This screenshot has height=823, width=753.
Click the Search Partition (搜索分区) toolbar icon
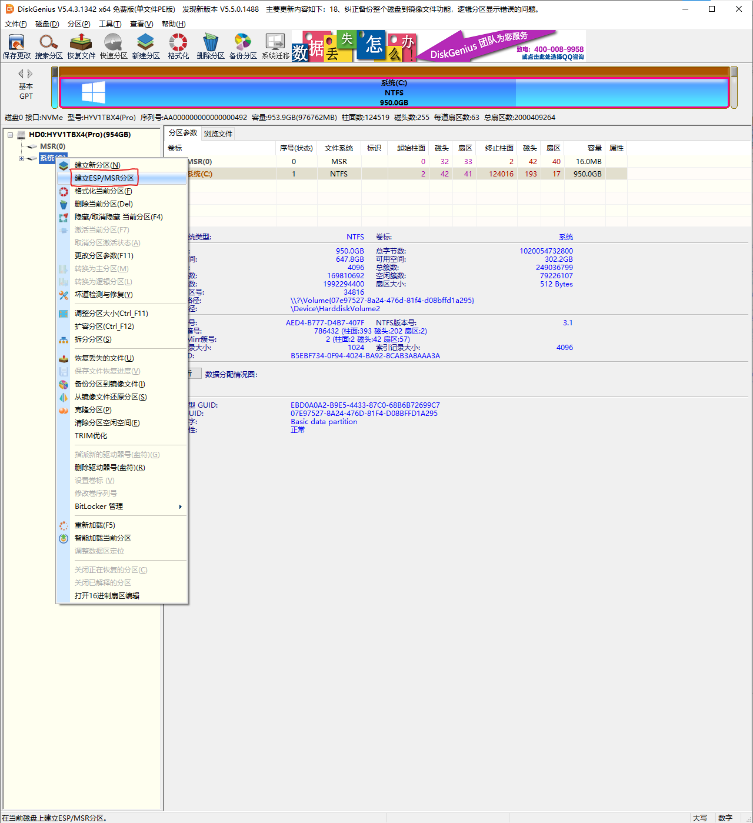pyautogui.click(x=49, y=46)
